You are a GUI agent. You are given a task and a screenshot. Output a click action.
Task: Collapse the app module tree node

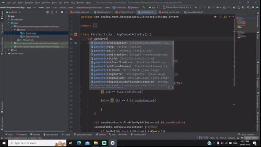pyautogui.click(x=6, y=16)
